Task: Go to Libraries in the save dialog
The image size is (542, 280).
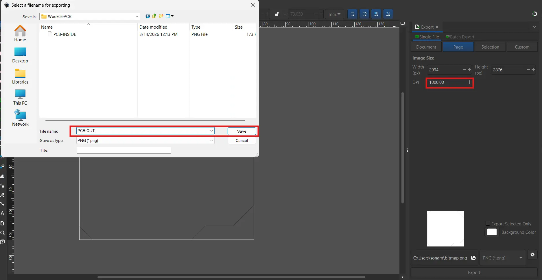Action: tap(20, 76)
